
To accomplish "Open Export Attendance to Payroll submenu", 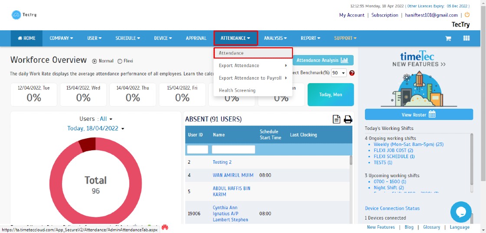I will click(253, 78).
